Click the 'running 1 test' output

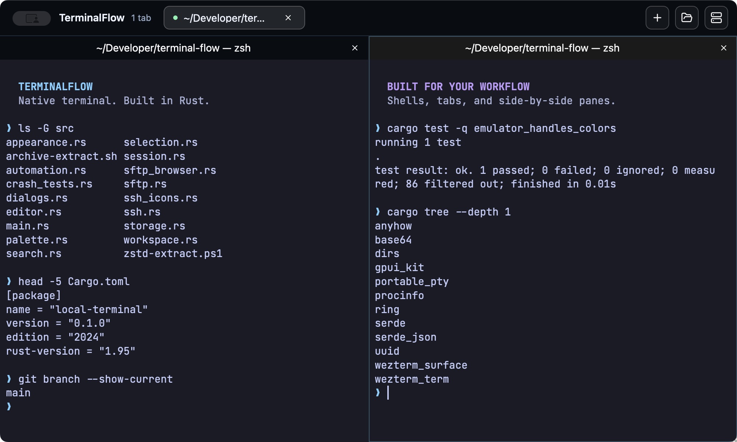coord(418,142)
